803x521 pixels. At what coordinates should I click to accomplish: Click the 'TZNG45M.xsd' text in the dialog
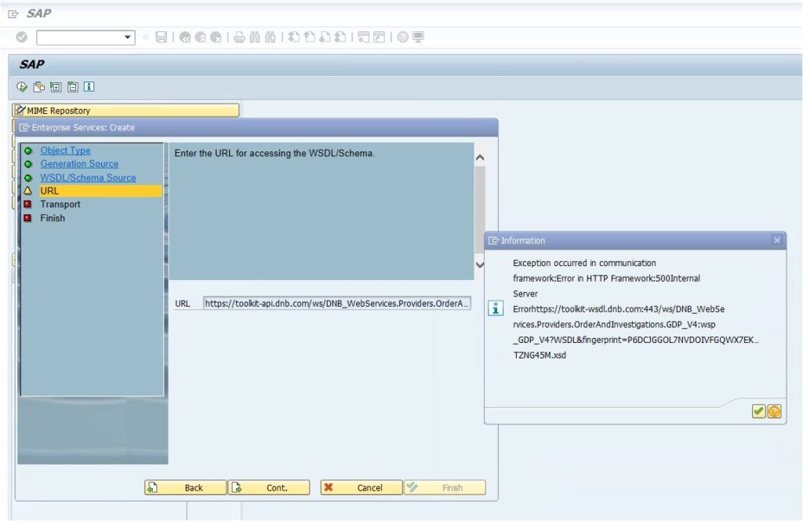(540, 355)
